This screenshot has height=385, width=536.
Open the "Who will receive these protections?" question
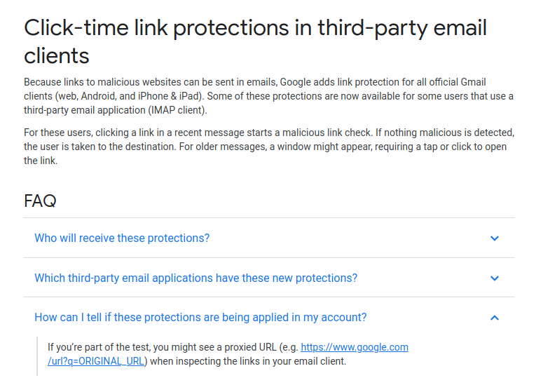(x=122, y=238)
